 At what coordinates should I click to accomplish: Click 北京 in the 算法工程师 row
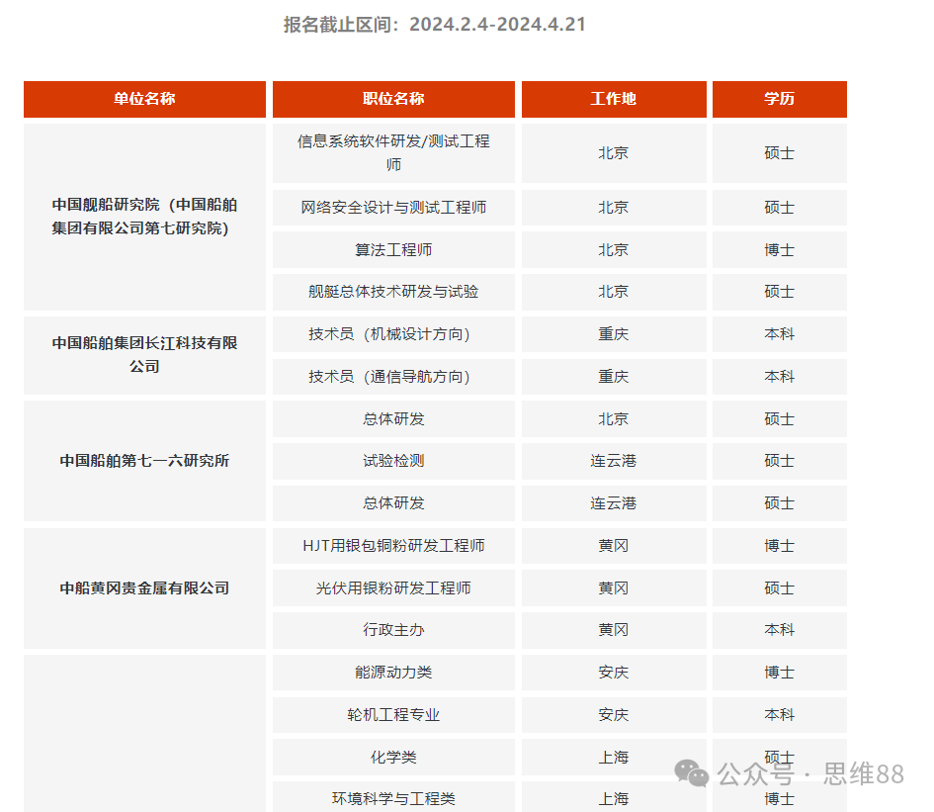(614, 250)
